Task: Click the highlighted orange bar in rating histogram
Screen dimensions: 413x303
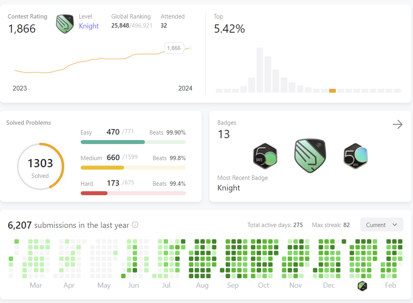Action: pos(332,91)
